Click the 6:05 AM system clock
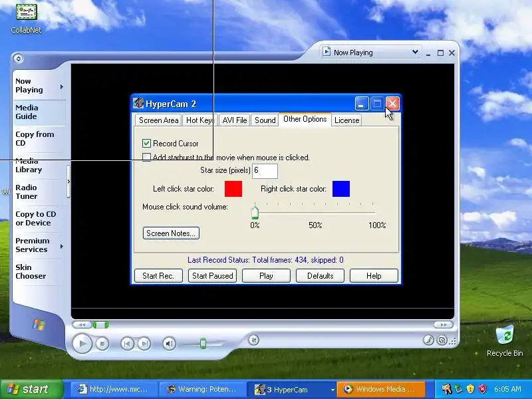This screenshot has width=532, height=399. coord(507,389)
